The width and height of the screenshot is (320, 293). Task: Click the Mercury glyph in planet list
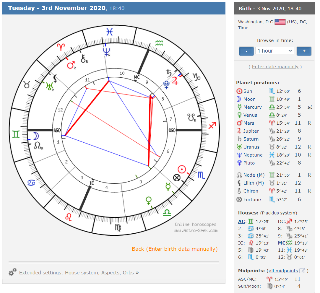pyautogui.click(x=239, y=107)
